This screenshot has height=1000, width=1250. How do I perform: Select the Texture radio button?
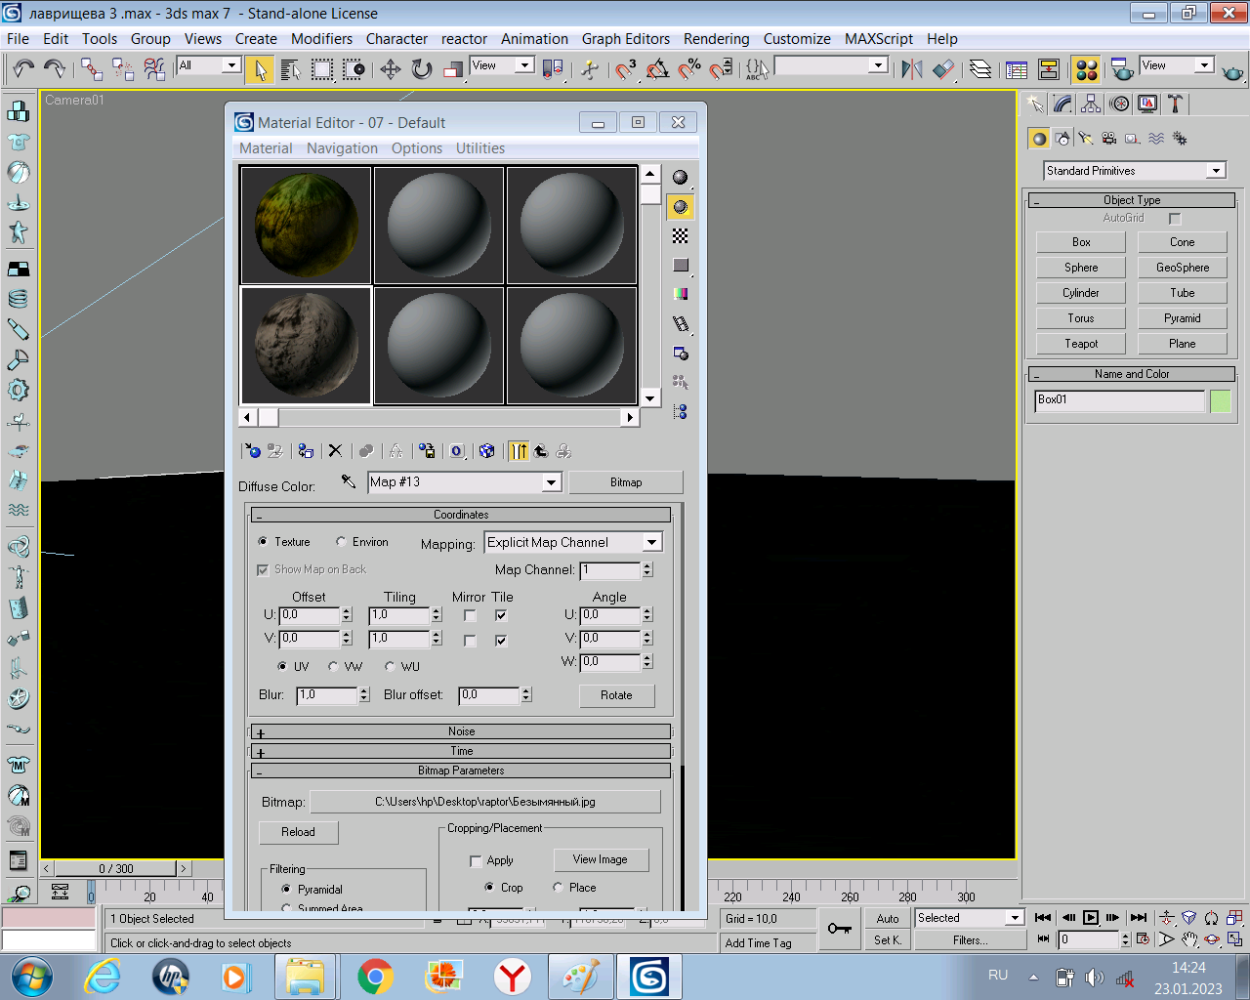(x=263, y=542)
